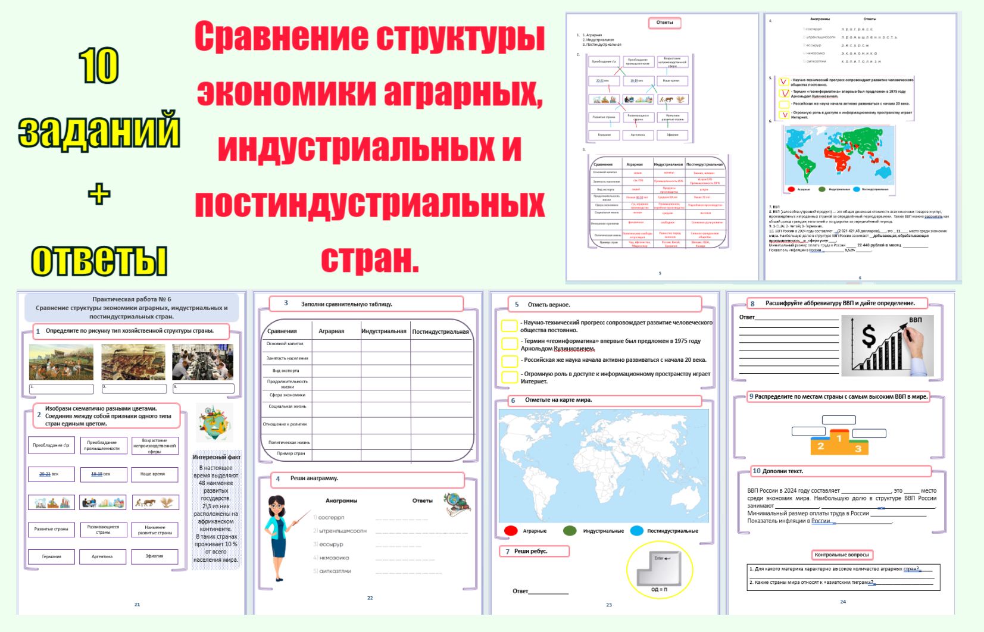Tick the empty 'Термин «геоинформатика»' checkbox on page 23
This screenshot has height=632, width=984.
pos(509,343)
